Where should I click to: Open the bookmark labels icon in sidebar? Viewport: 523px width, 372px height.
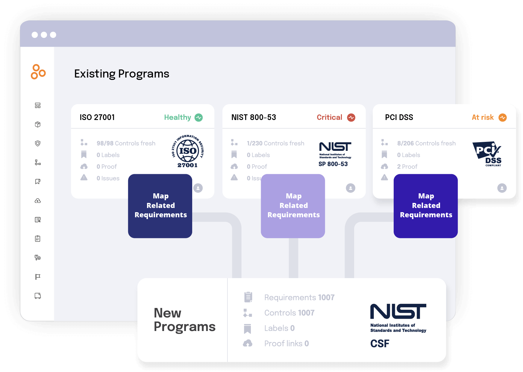click(38, 181)
